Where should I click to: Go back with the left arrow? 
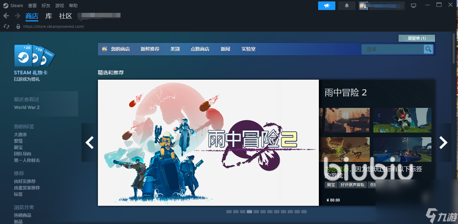6,16
